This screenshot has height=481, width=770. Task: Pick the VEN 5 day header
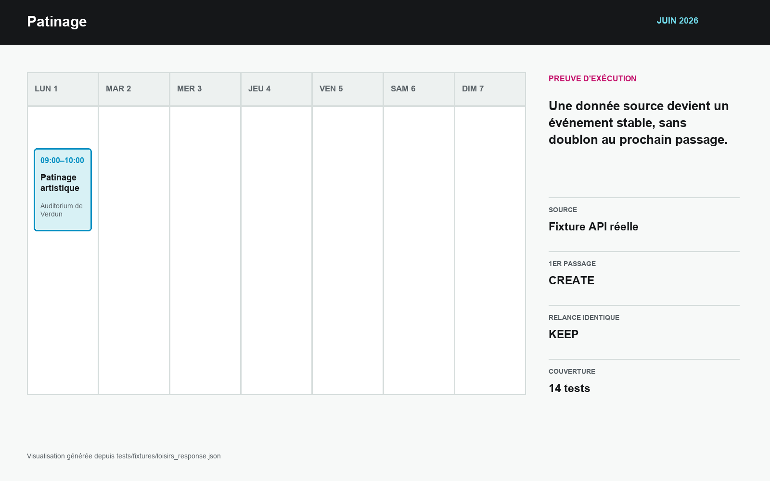[347, 89]
